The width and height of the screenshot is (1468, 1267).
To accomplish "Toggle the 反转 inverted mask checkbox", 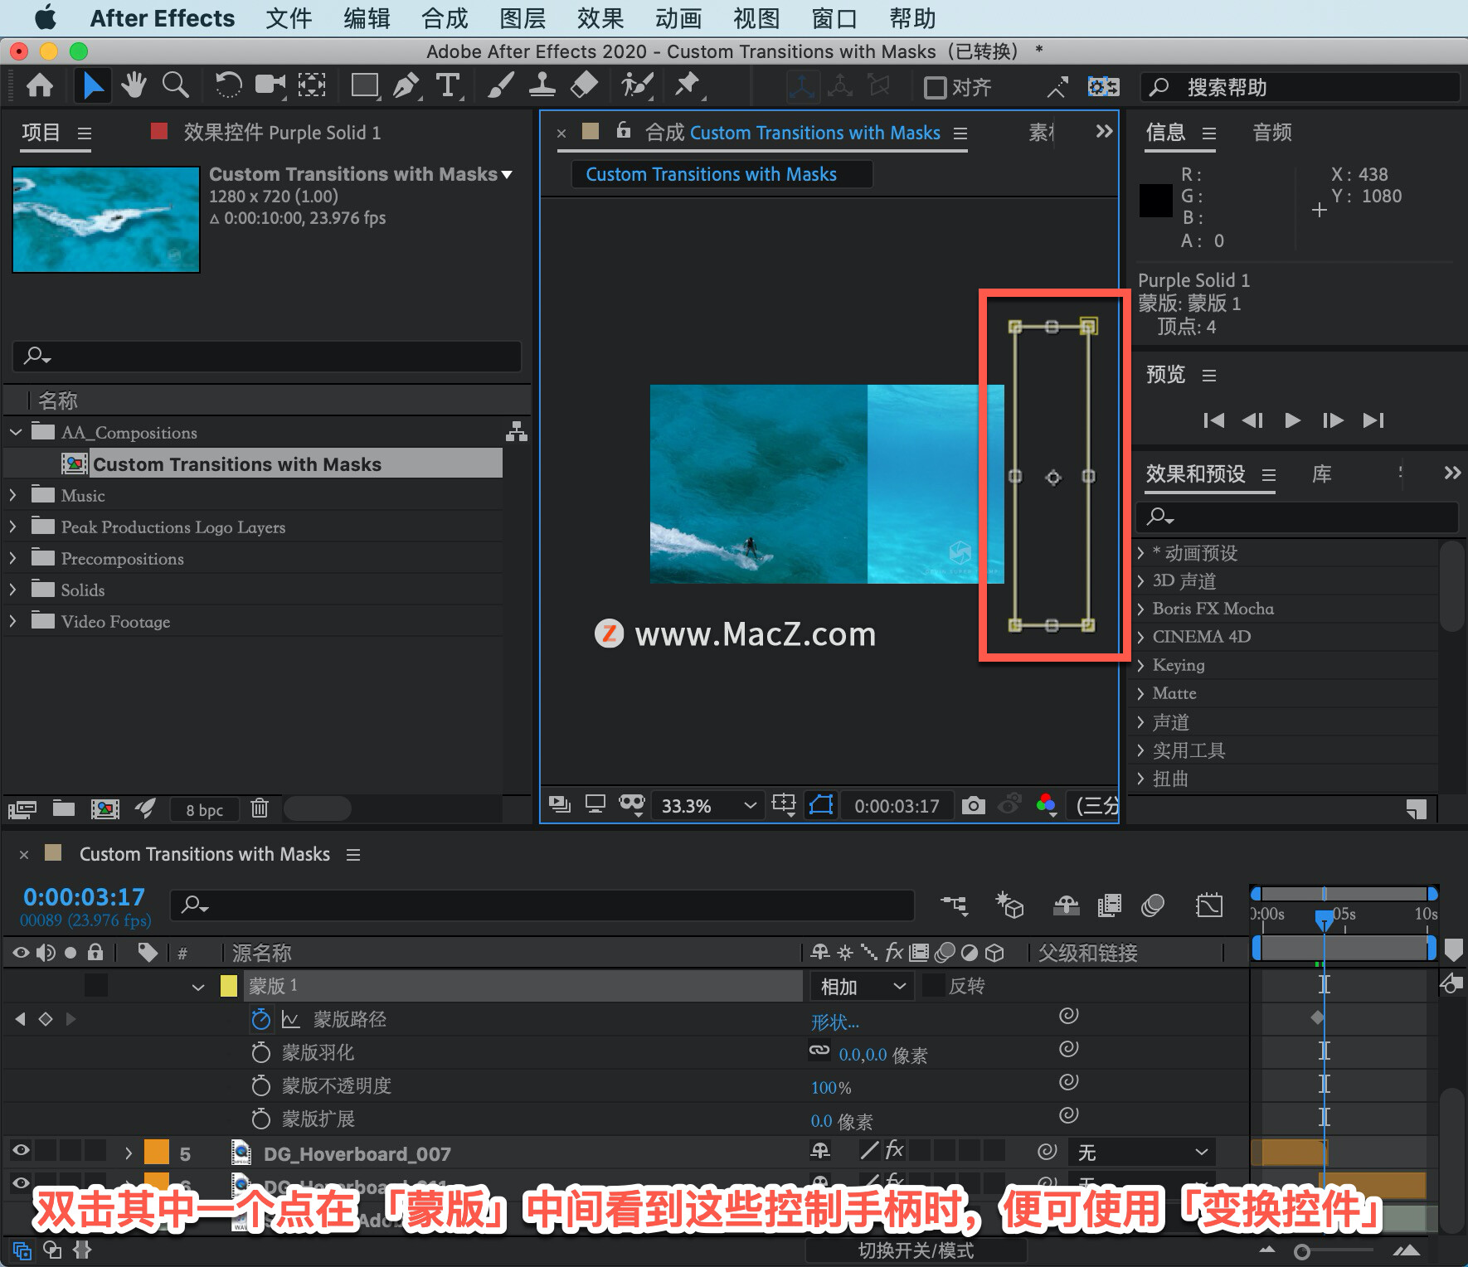I will [x=933, y=986].
